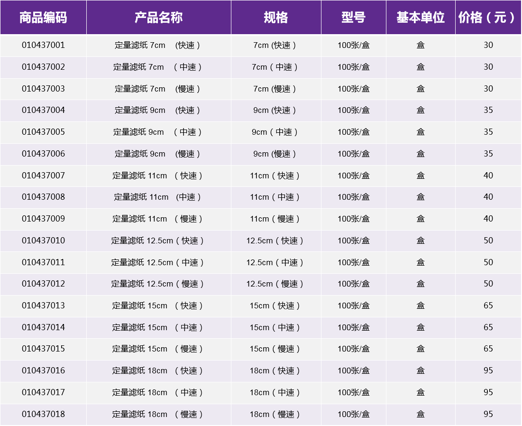The height and width of the screenshot is (426, 522).
Task: Select product name 定量滤纸 9cm (快速)
Action: pyautogui.click(x=157, y=110)
